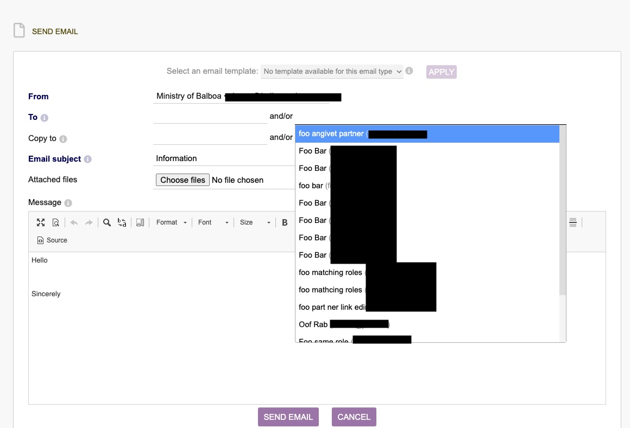Open the Font dropdown
The width and height of the screenshot is (630, 428).
tap(213, 222)
